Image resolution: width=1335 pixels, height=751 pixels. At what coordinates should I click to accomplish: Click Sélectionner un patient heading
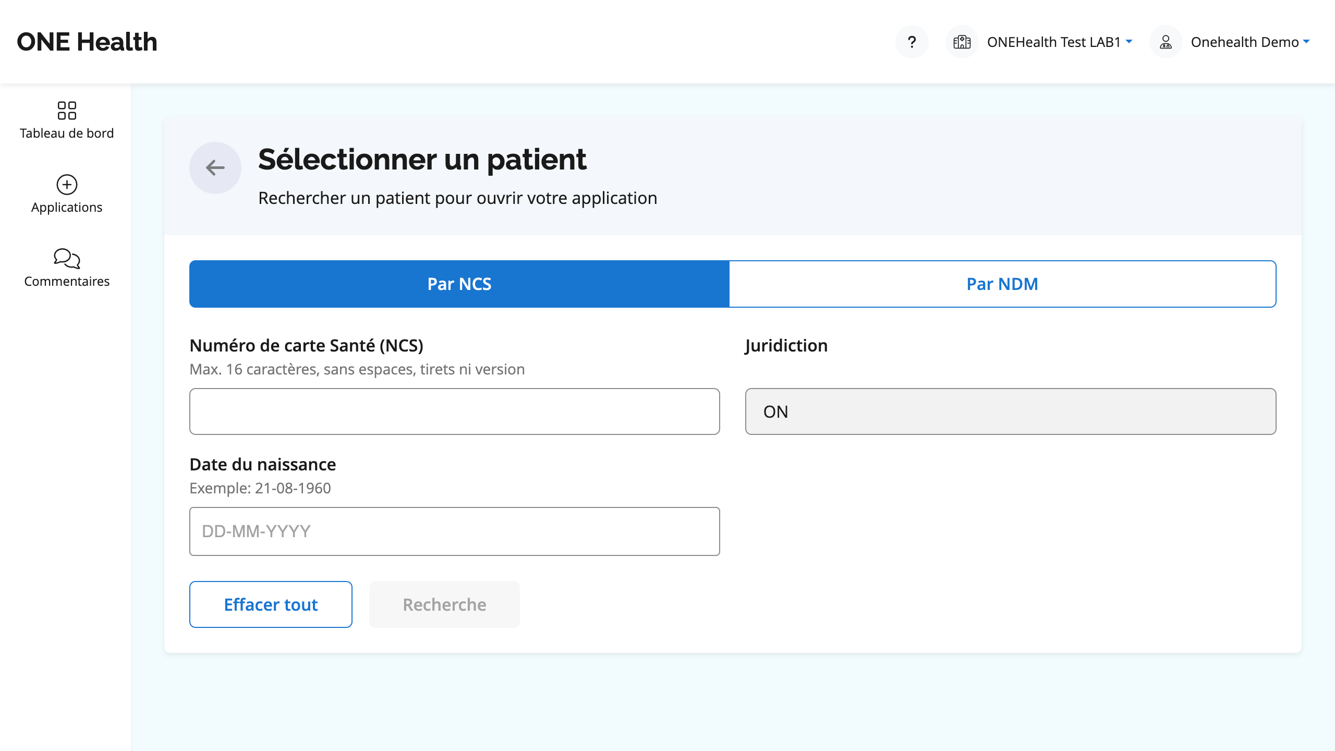click(422, 159)
